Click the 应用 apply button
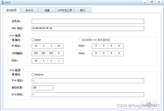Viewport: 164px width, 111px height. [x=149, y=104]
